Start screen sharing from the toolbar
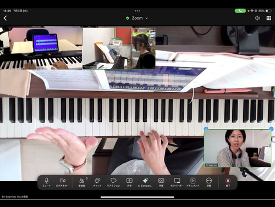 click(129, 182)
